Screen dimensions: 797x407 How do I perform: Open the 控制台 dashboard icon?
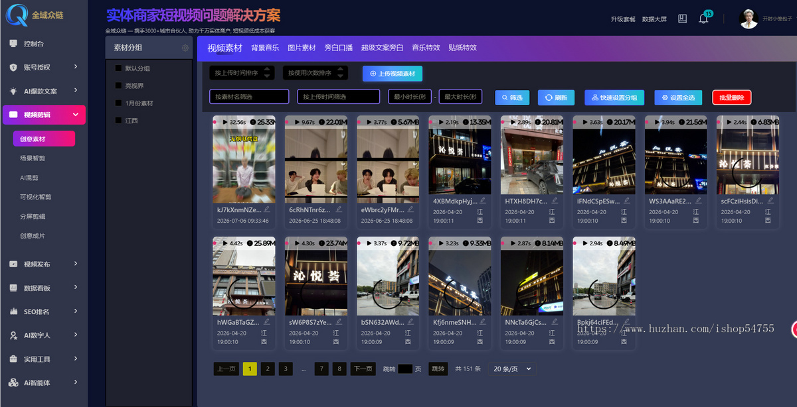pyautogui.click(x=13, y=44)
